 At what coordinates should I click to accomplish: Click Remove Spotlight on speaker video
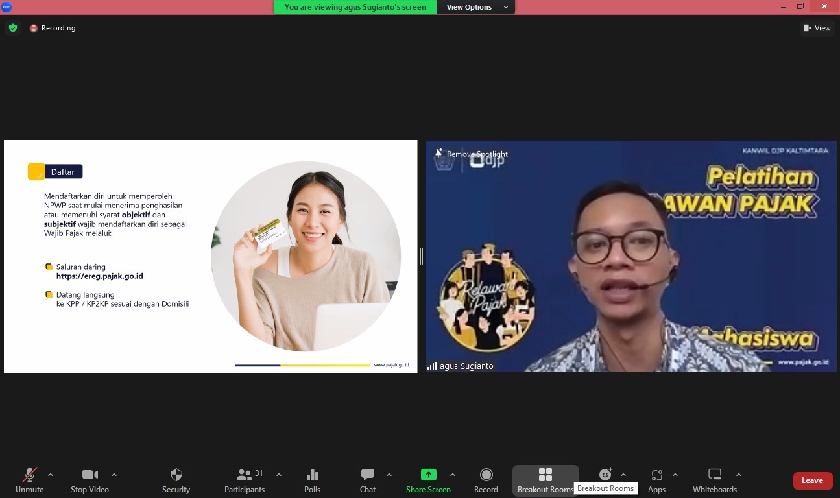pyautogui.click(x=472, y=154)
